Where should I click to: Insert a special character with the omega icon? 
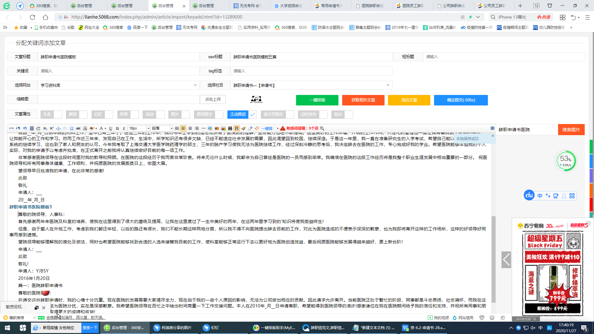point(71,128)
